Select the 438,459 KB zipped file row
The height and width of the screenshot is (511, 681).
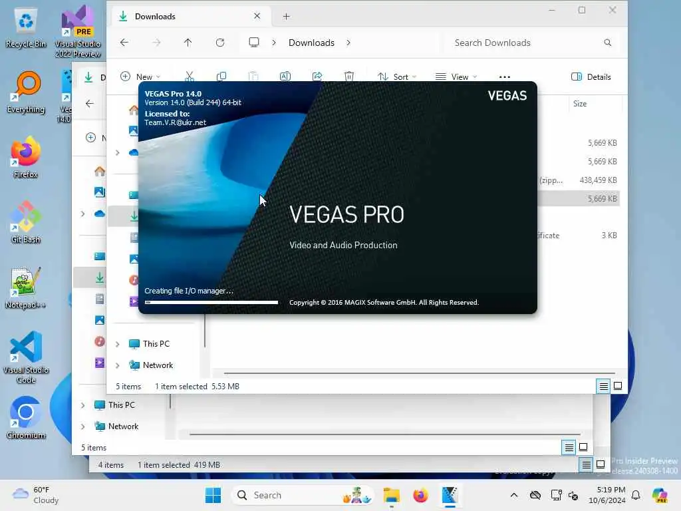tap(579, 180)
